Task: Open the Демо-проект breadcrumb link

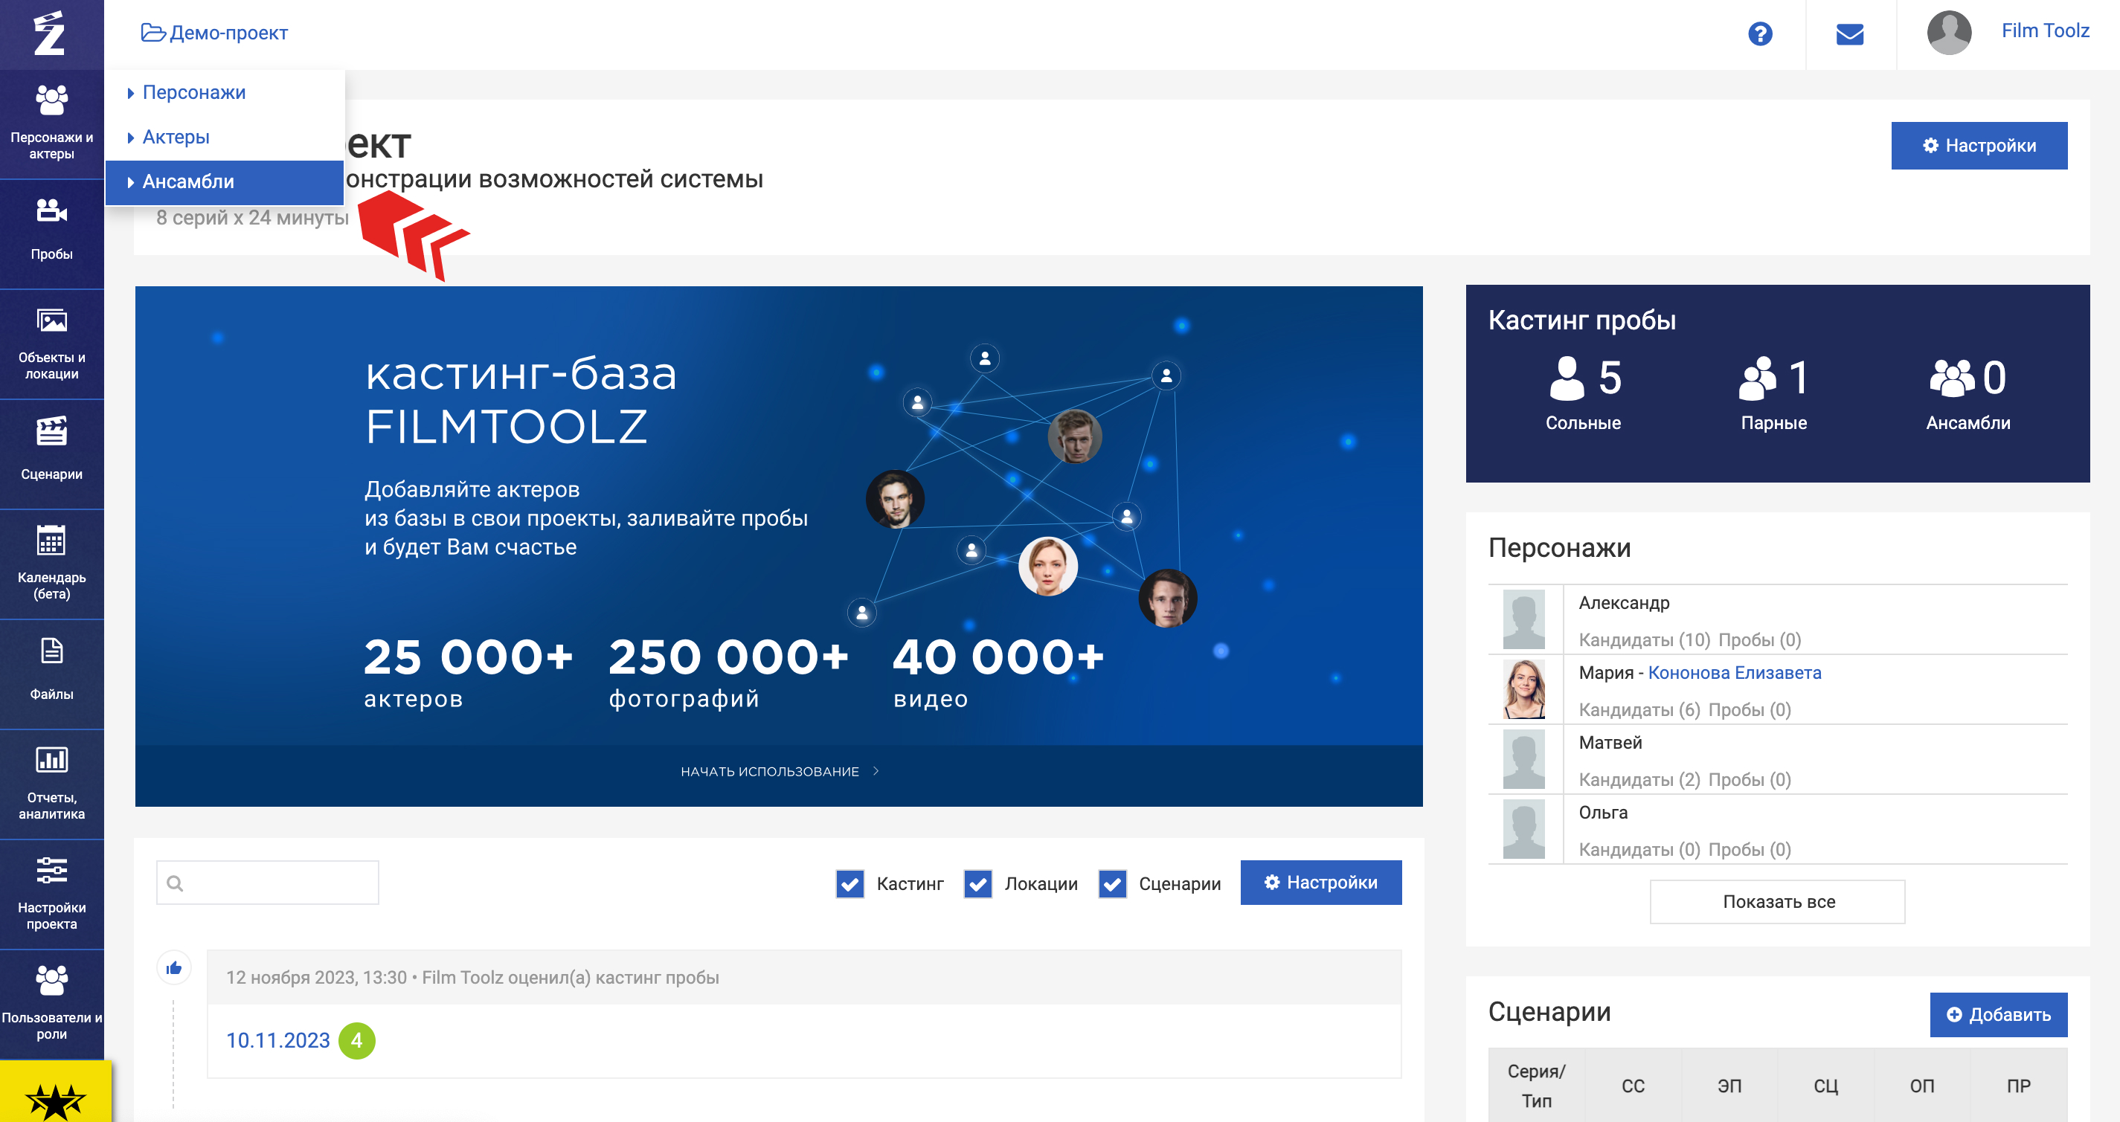Action: pyautogui.click(x=215, y=33)
